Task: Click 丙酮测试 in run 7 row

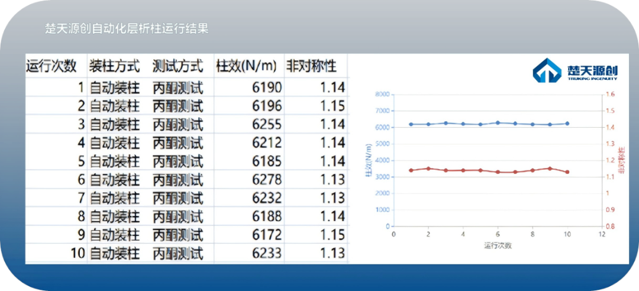Action: pos(177,199)
